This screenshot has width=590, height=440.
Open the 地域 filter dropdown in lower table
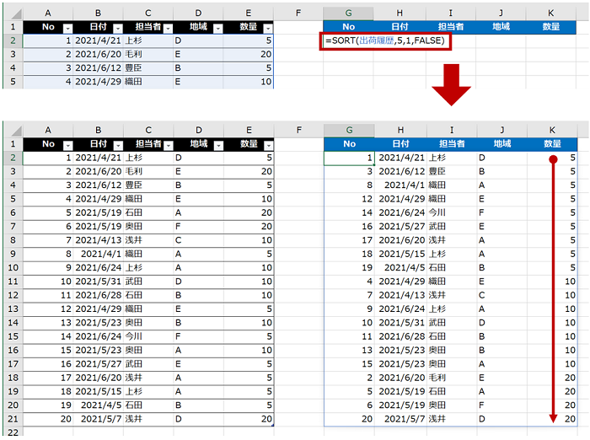click(x=217, y=144)
